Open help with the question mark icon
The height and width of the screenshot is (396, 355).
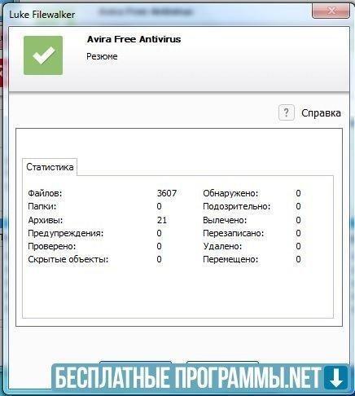287,112
